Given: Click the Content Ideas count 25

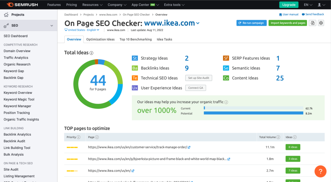Looking at the screenshot, I should point(280,78).
